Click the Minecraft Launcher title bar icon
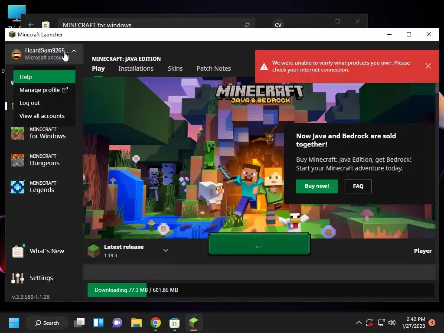The height and width of the screenshot is (333, 444). tap(12, 35)
